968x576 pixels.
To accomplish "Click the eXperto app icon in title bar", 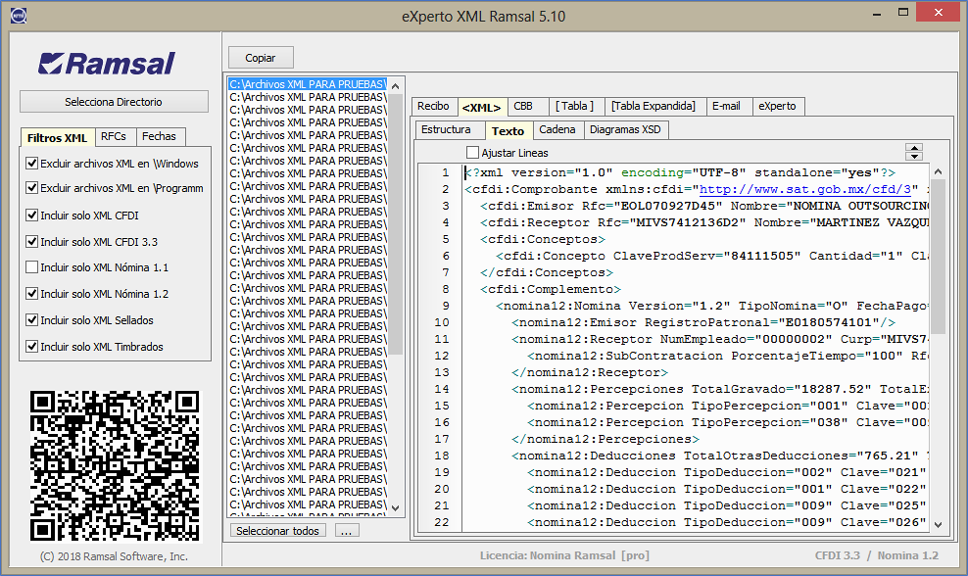I will point(19,16).
